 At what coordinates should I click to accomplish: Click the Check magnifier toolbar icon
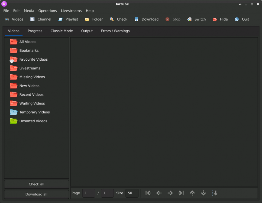[x=112, y=19]
